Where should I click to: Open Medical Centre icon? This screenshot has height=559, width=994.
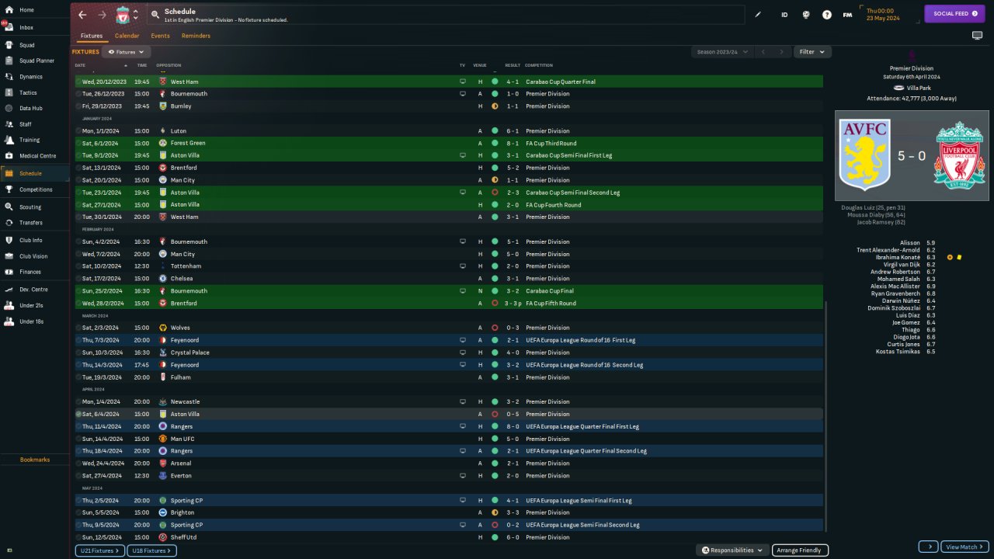coord(9,156)
